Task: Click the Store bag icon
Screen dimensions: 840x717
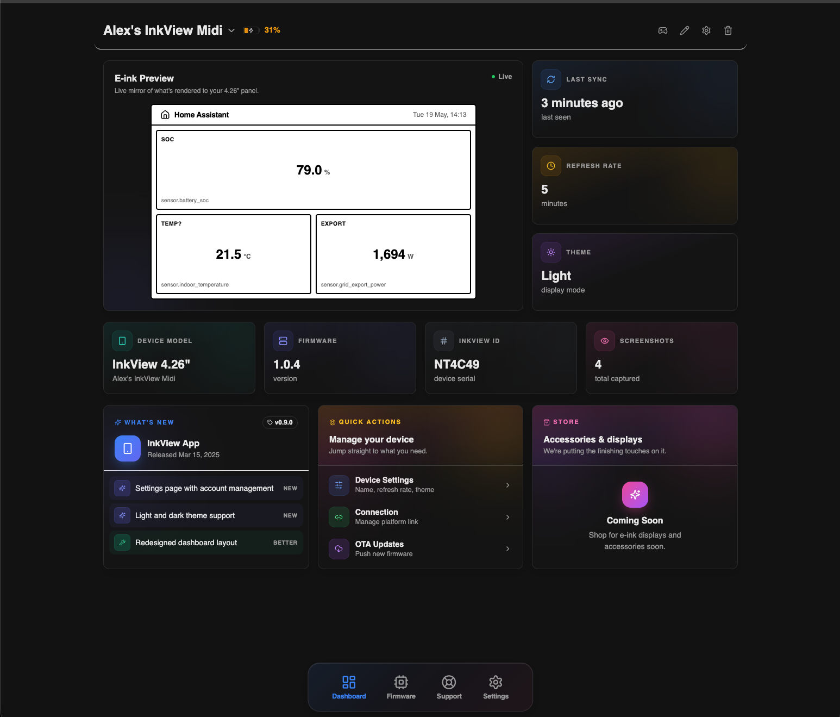Action: pyautogui.click(x=547, y=422)
